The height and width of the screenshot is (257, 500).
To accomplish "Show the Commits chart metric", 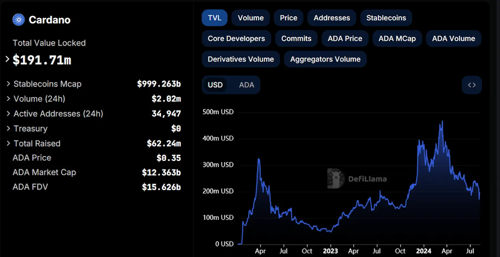I will [x=296, y=39].
